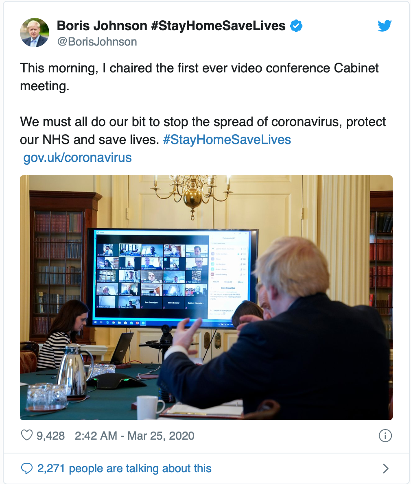
Task: Click "2,271 people are talking about this"
Action: 125,468
